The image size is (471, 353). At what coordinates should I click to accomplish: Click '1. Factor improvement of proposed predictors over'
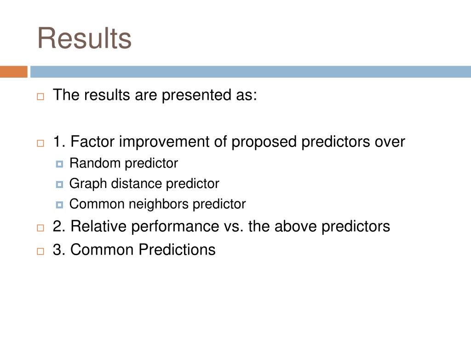(x=229, y=142)
